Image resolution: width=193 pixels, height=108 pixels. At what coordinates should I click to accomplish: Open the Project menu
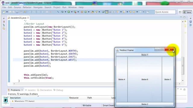pyautogui.click(x=57, y=7)
